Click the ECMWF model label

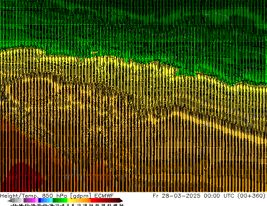pos(104,195)
